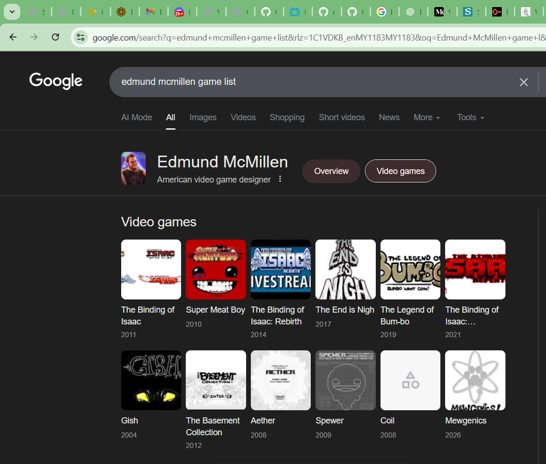Switch to the Google G icon tab
The height and width of the screenshot is (464, 546).
tap(381, 12)
